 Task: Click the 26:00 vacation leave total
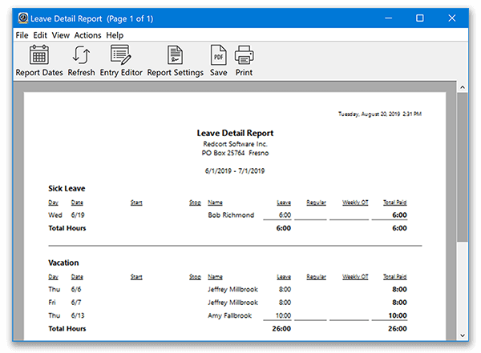(x=281, y=328)
